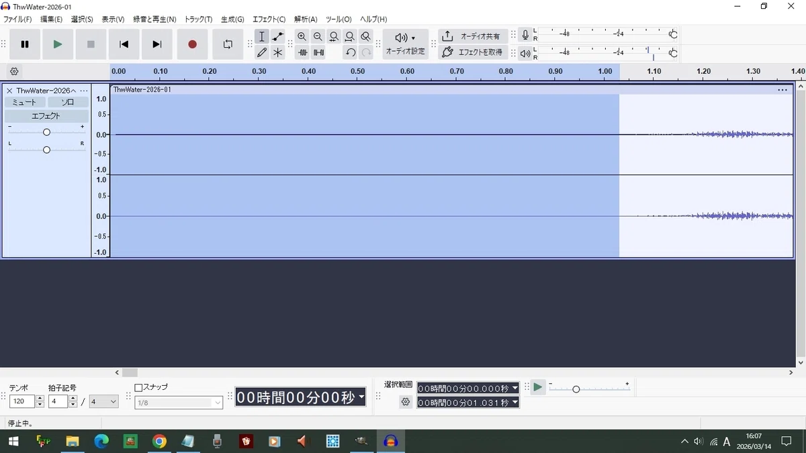Click the Zoom toggle icon
The height and width of the screenshot is (453, 806).
coord(365,36)
